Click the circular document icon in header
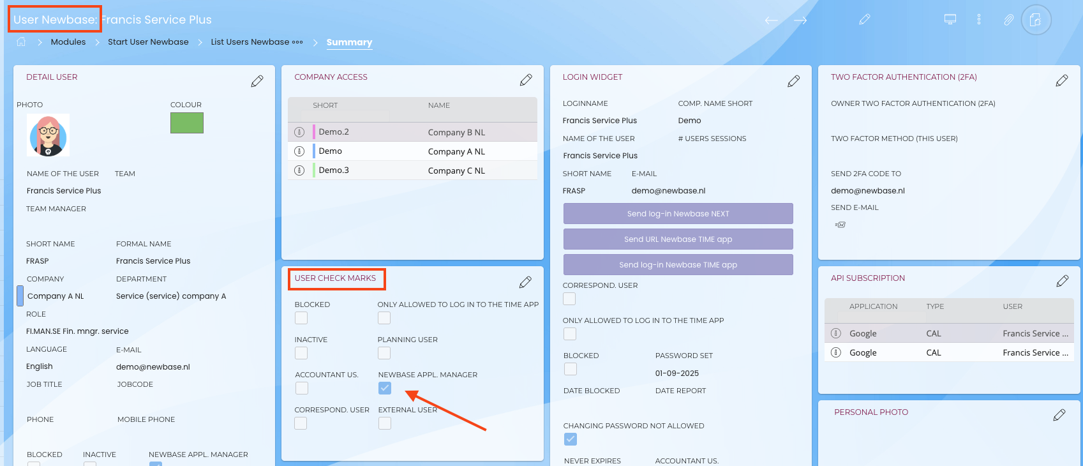Image resolution: width=1083 pixels, height=466 pixels. [1036, 20]
